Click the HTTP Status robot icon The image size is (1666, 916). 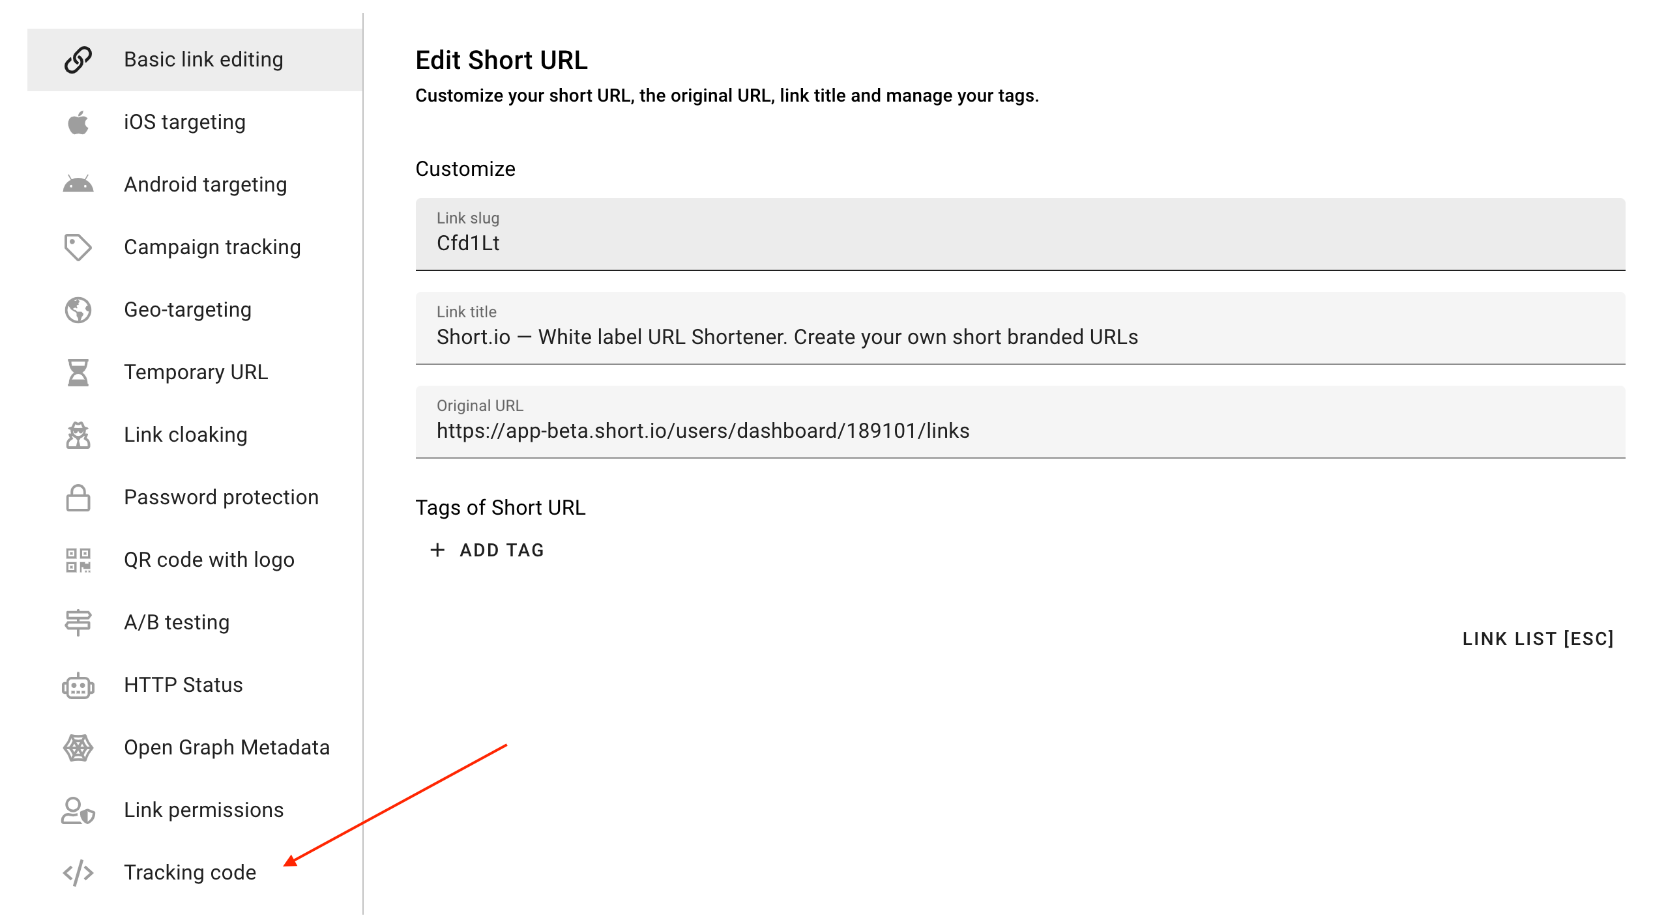coord(78,685)
